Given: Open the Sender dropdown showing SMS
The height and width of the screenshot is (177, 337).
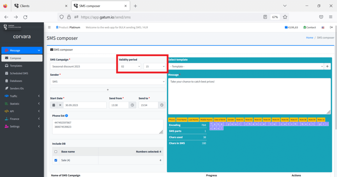Looking at the screenshot, I should tap(108, 81).
